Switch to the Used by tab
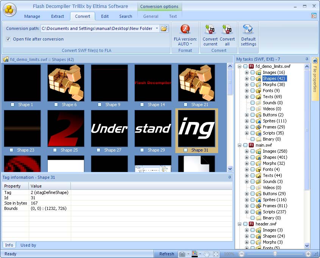320x258 pixels. point(28,245)
